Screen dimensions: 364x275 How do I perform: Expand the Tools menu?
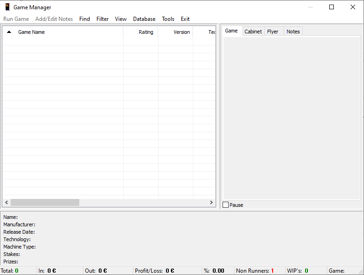coord(168,19)
